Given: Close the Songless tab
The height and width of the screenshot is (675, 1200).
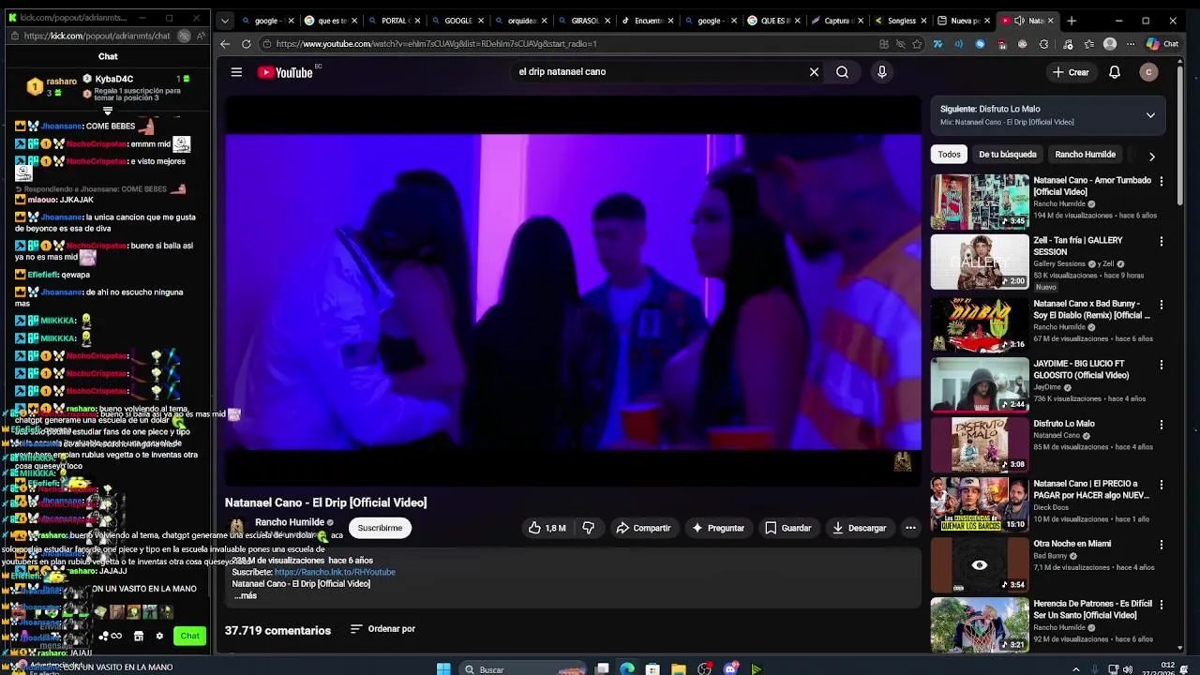Looking at the screenshot, I should point(924,21).
